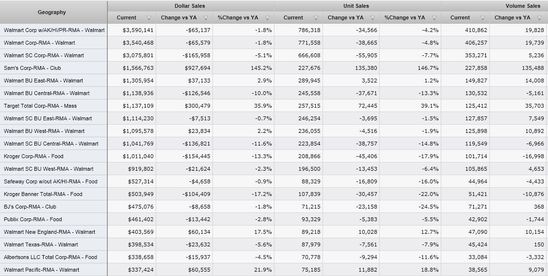Screen dimensions: 548x276
Task: Open filter for Dollar Sales Current column
Action: click(149, 18)
